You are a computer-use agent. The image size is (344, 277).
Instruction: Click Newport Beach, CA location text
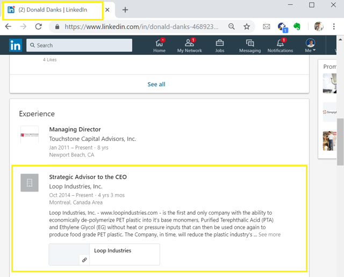(x=71, y=155)
